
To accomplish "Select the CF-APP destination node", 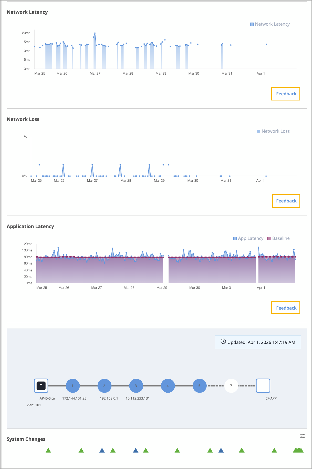I will 263,386.
